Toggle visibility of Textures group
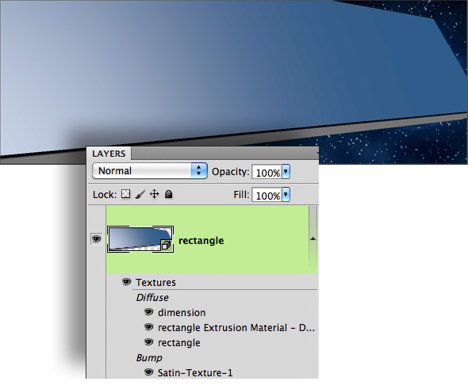468x385 pixels. pos(127,281)
